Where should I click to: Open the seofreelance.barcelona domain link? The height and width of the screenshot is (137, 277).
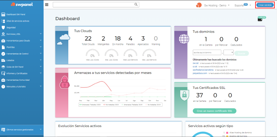(203, 70)
